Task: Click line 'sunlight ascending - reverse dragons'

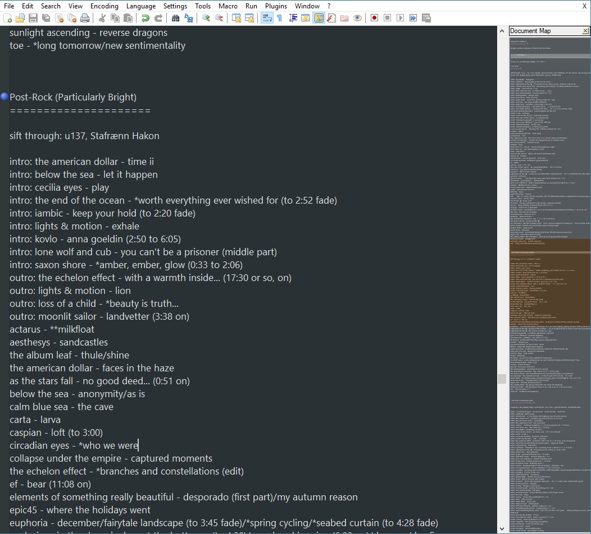Action: tap(89, 33)
